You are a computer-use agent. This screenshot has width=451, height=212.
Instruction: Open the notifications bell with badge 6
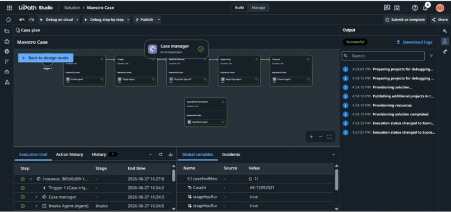point(425,8)
